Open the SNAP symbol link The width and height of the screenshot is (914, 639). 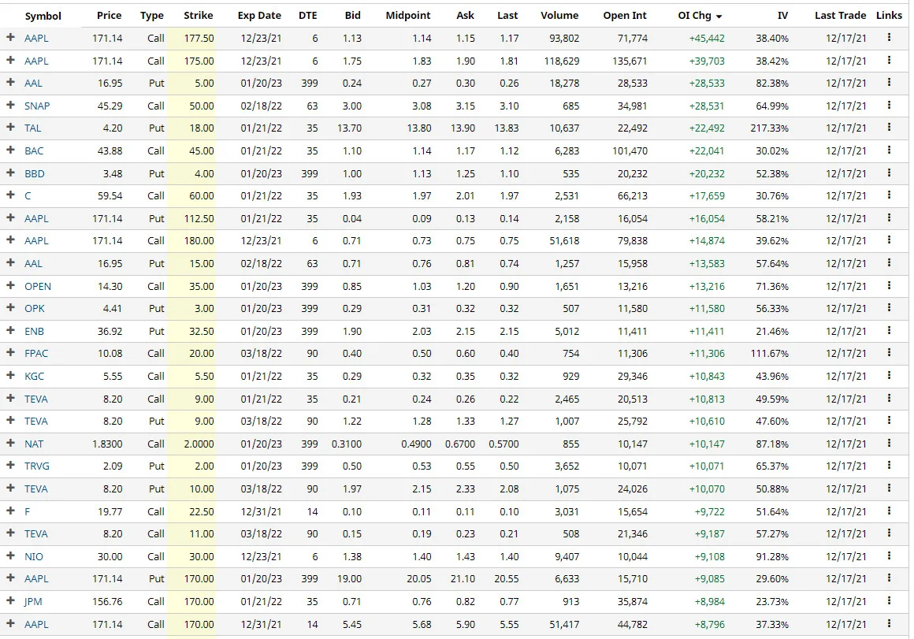tap(37, 106)
